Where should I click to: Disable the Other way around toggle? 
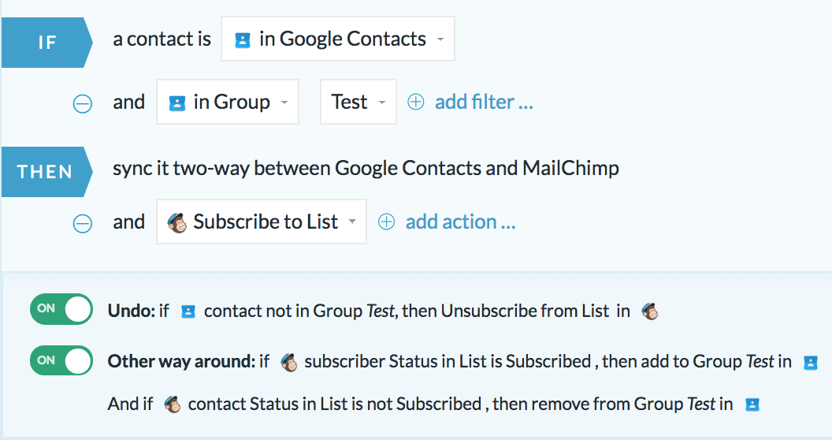tap(61, 360)
